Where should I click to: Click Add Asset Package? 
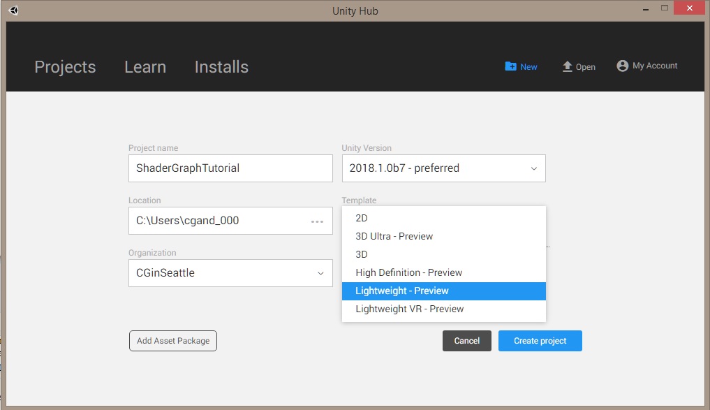[172, 341]
